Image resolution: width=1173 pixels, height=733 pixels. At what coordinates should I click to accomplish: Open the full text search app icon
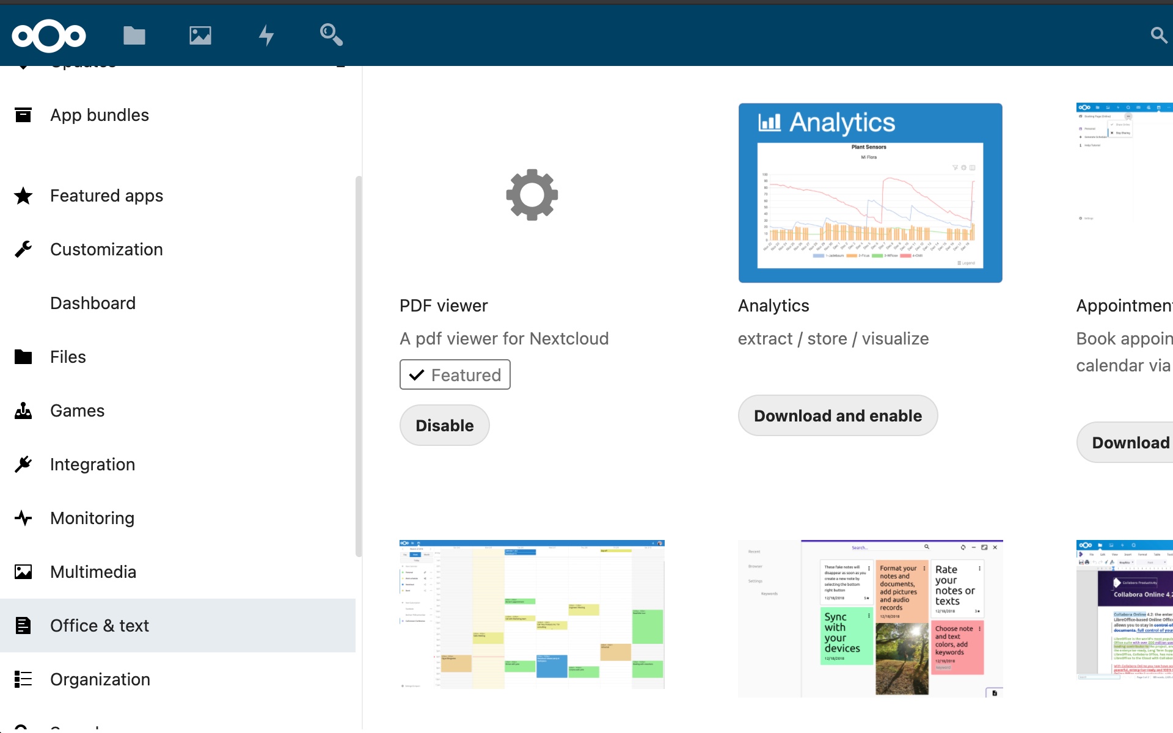tap(331, 35)
